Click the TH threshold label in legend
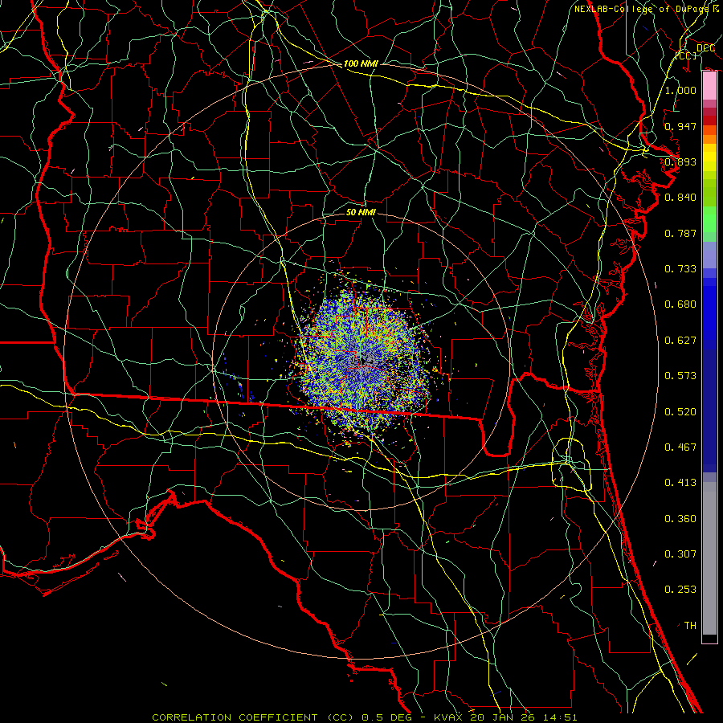 tap(690, 626)
